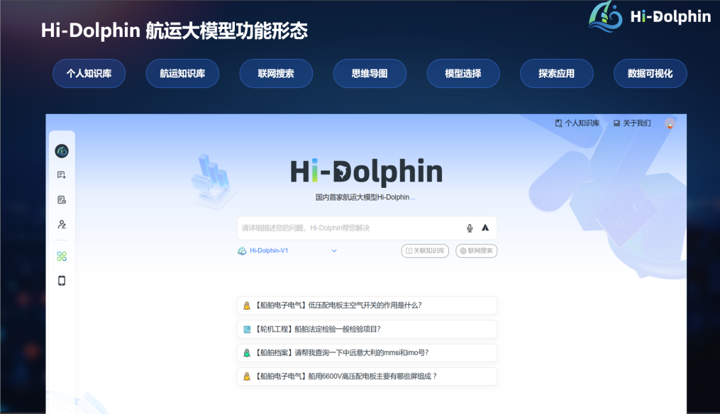Toggle the 关联知识库 option
Viewport: 720px width, 414px height.
425,251
